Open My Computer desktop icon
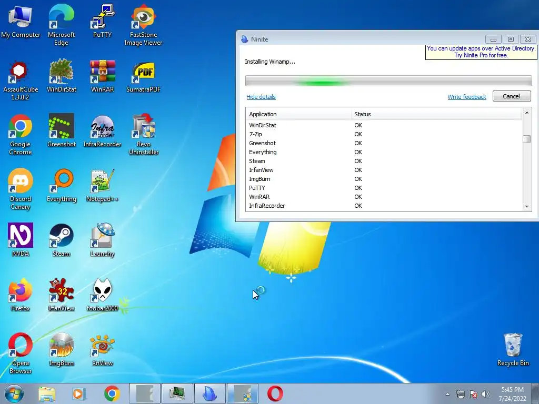Image resolution: width=539 pixels, height=404 pixels. coord(21,21)
